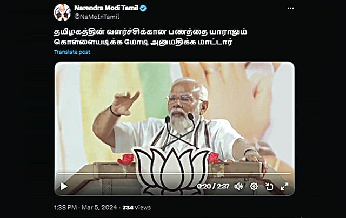346x218 pixels.
Task: Open the Narendra Modi Tamil profile avatar
Action: 62,12
